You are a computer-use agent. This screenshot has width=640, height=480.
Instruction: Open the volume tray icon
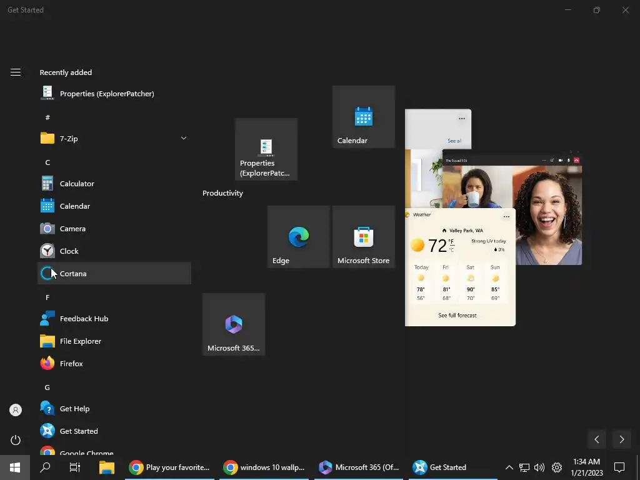[x=539, y=467]
